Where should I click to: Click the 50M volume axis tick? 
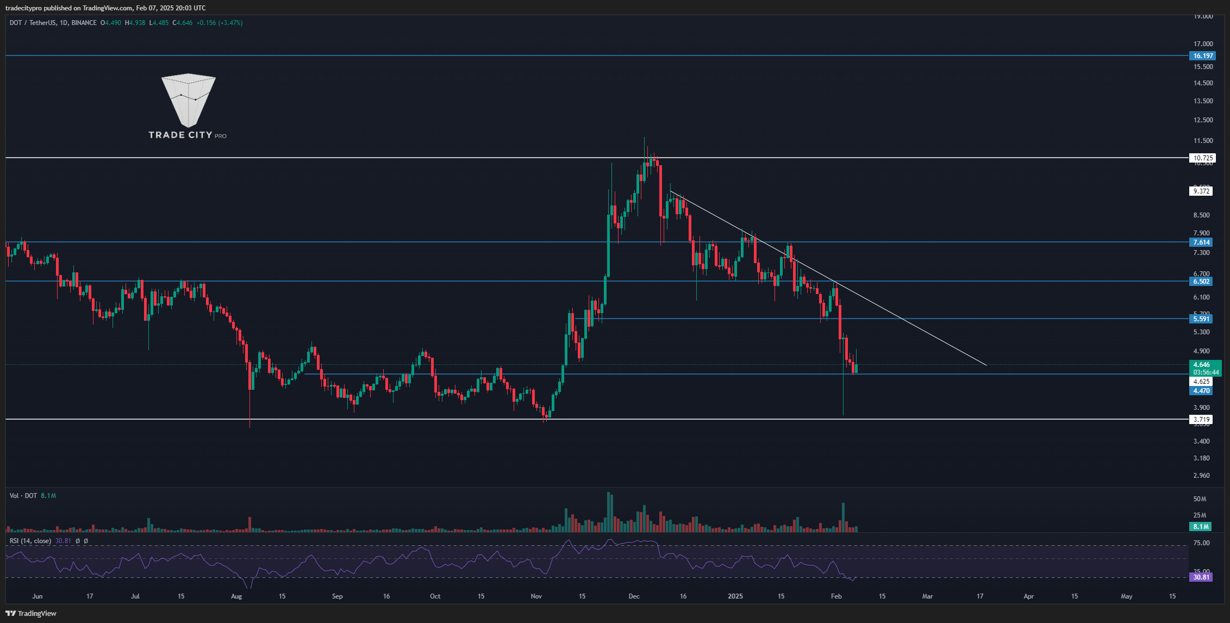click(1200, 499)
